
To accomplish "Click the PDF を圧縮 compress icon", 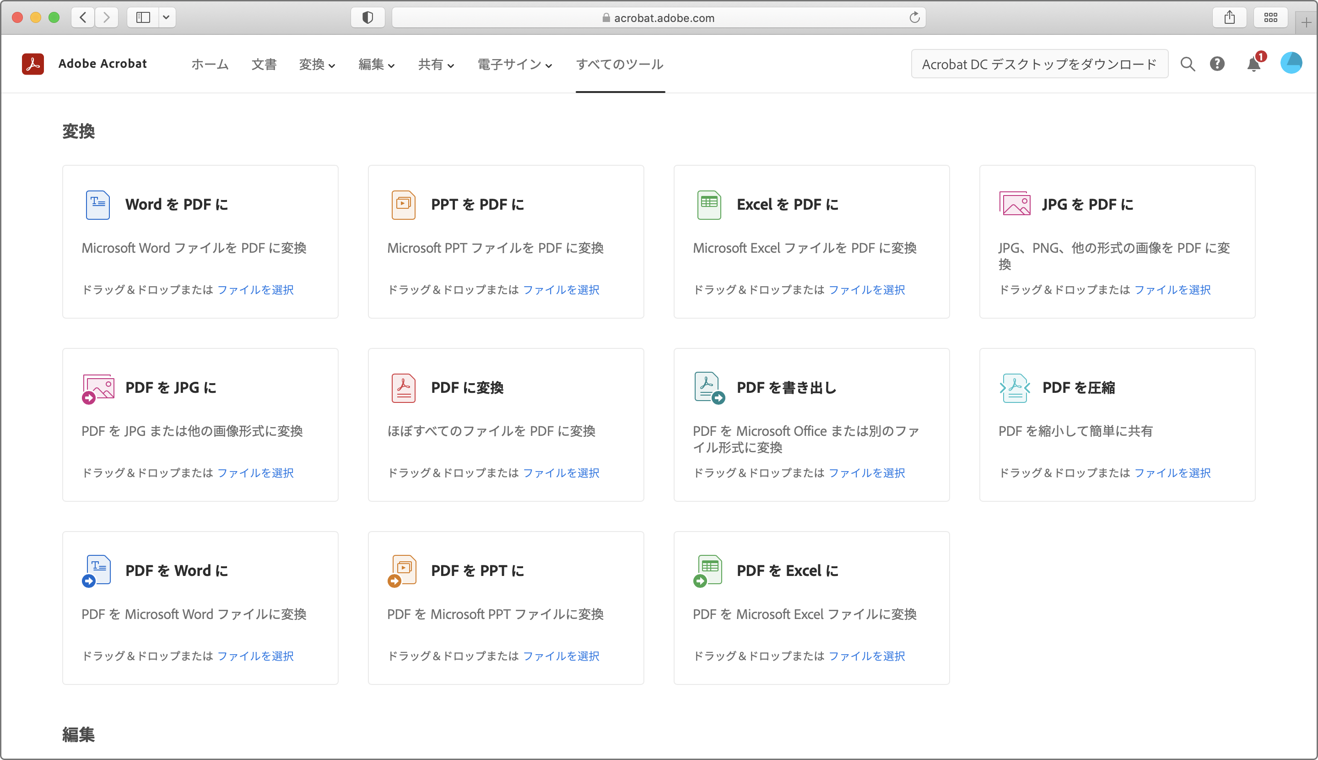I will point(1015,388).
